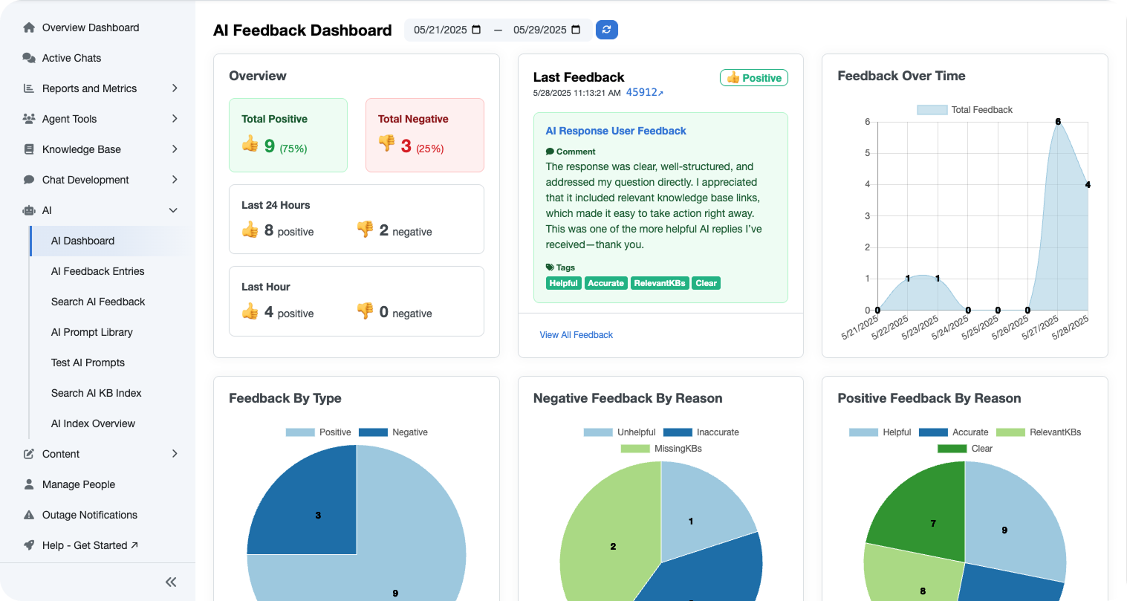Expand Reports and Metrics chevron
Viewport: 1127px width, 601px height.
point(175,88)
